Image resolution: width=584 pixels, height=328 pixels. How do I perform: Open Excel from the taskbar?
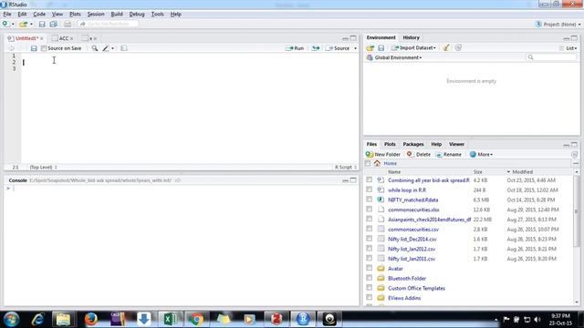point(171,319)
